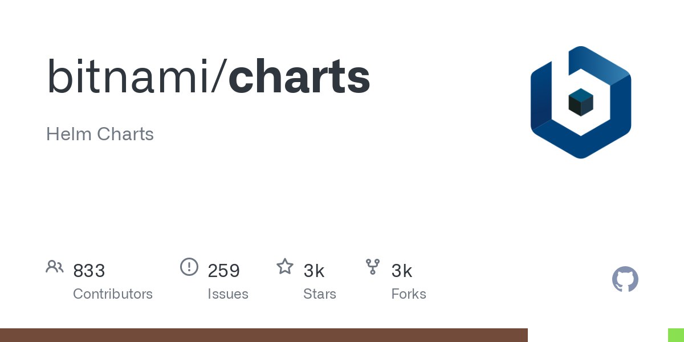Select the 3k stars count
684x342 pixels.
(x=314, y=271)
